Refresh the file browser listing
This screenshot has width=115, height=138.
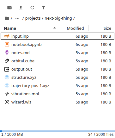[x=32, y=8]
